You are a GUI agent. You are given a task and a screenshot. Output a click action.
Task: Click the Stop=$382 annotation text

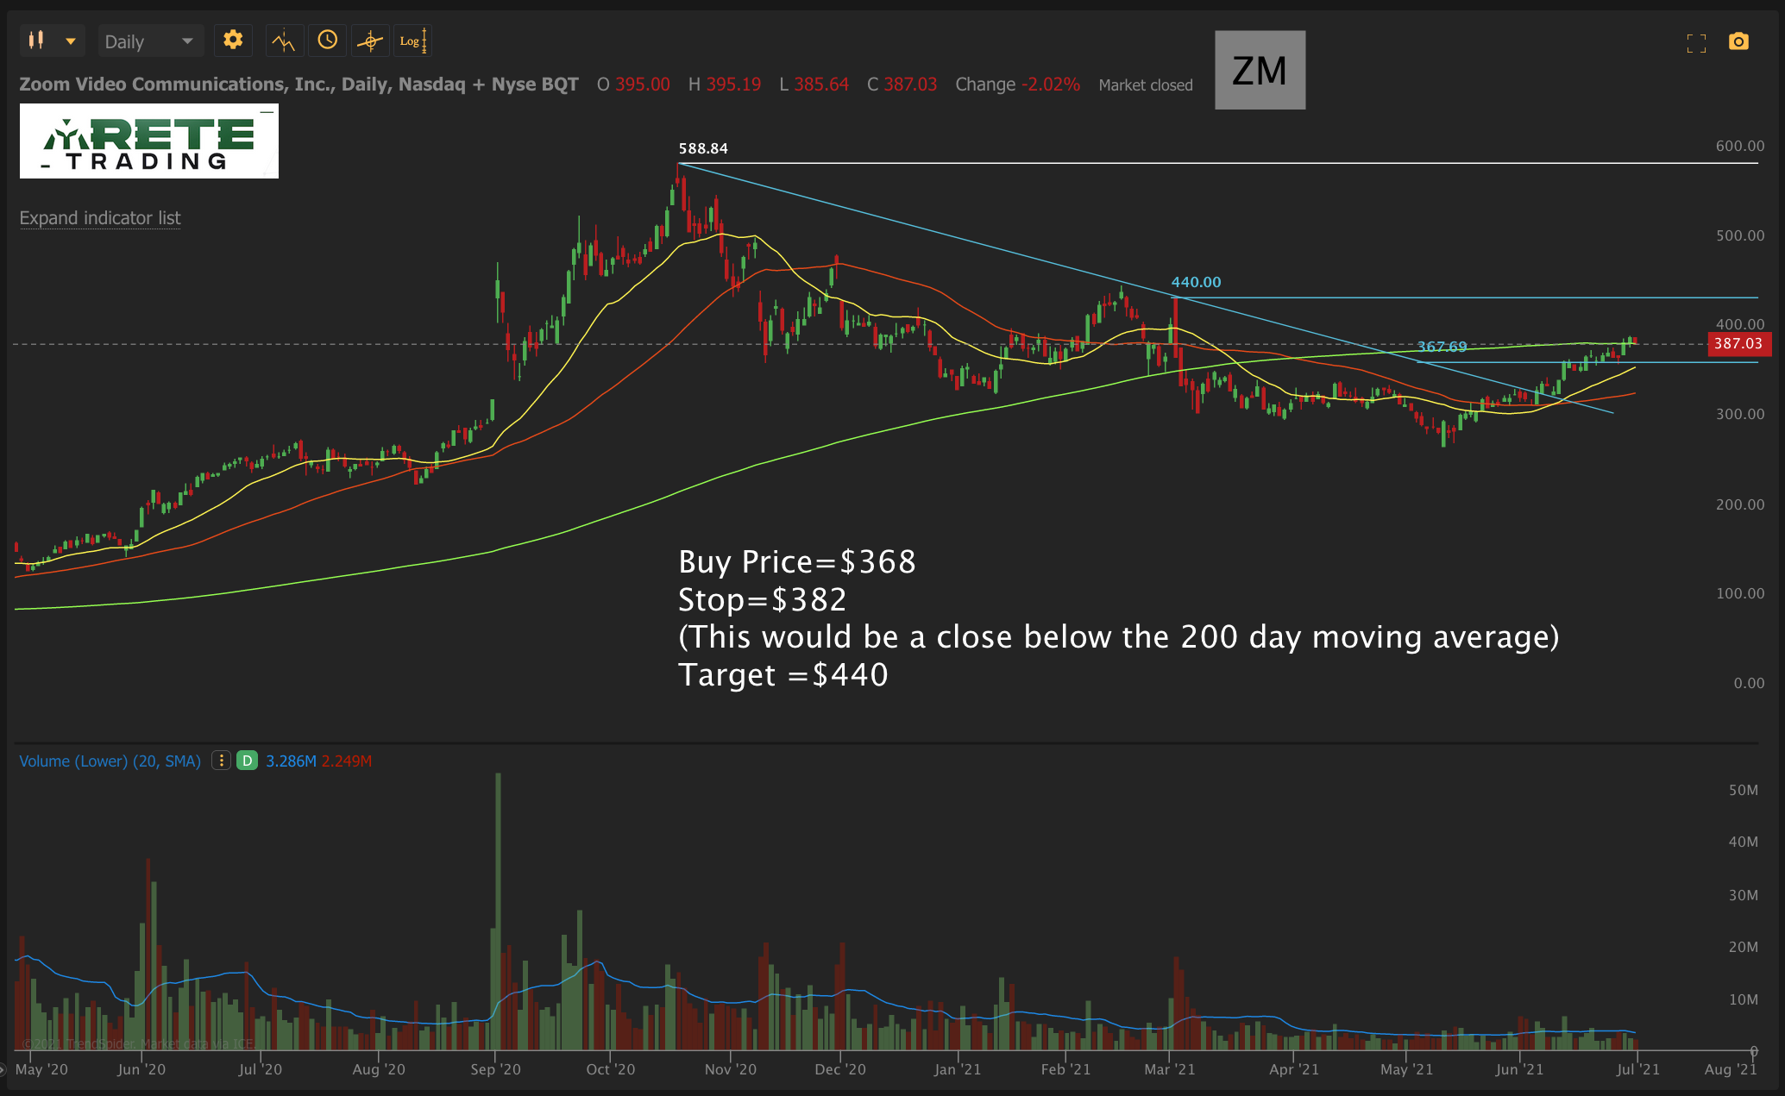[x=763, y=599]
